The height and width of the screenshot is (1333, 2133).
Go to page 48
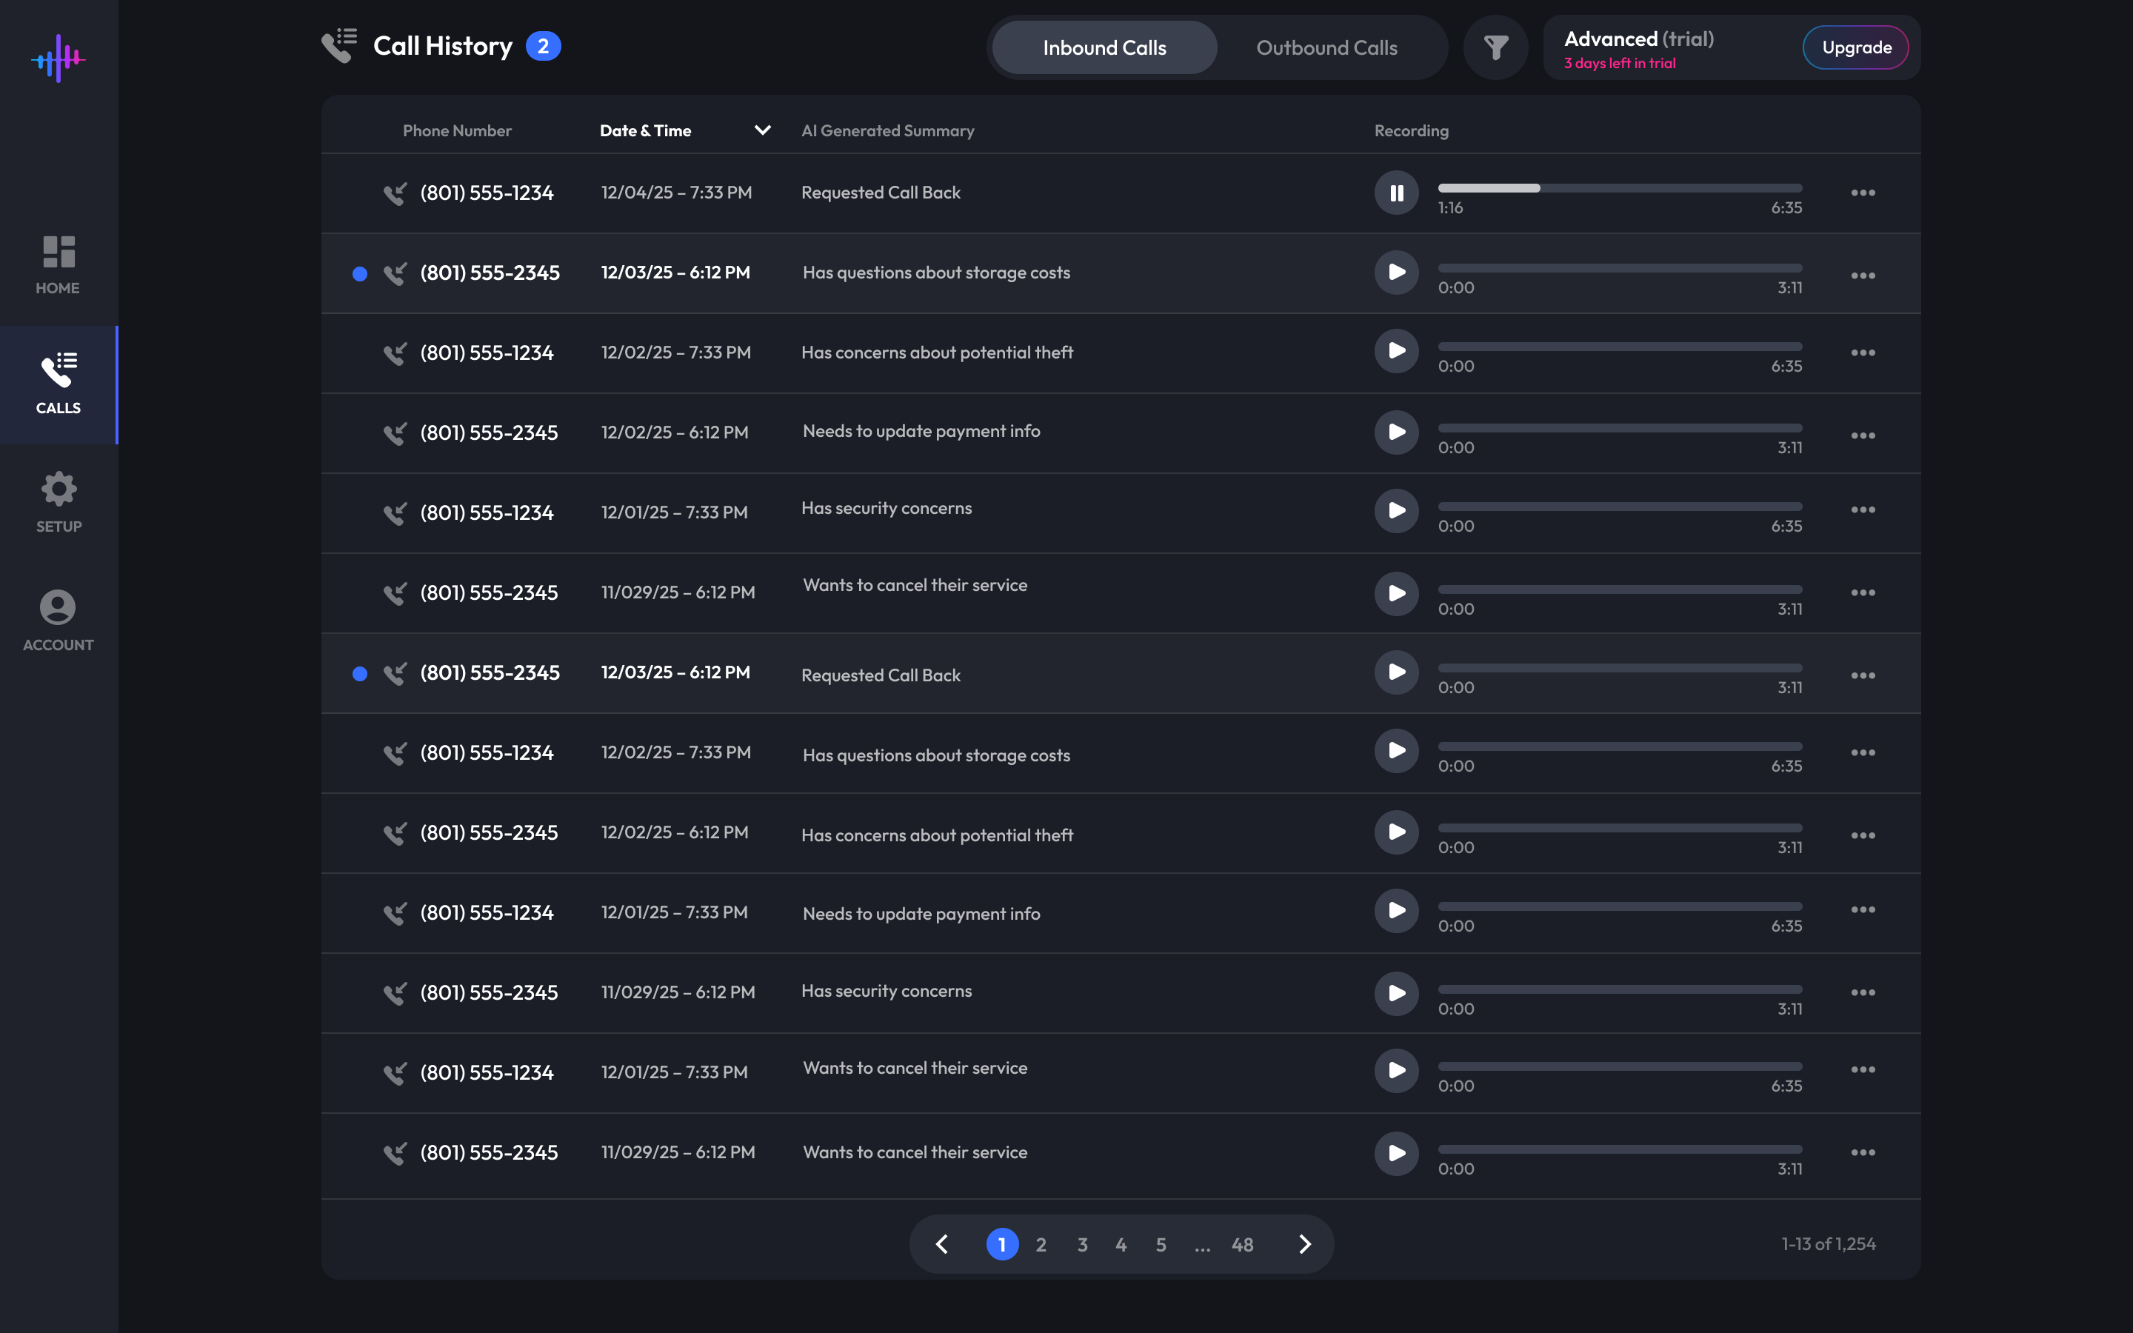click(1242, 1245)
